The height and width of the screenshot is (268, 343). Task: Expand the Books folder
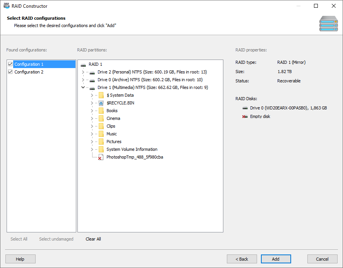pos(91,111)
